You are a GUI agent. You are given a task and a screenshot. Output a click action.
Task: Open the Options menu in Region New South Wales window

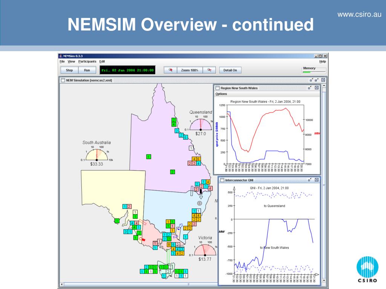[x=221, y=94]
